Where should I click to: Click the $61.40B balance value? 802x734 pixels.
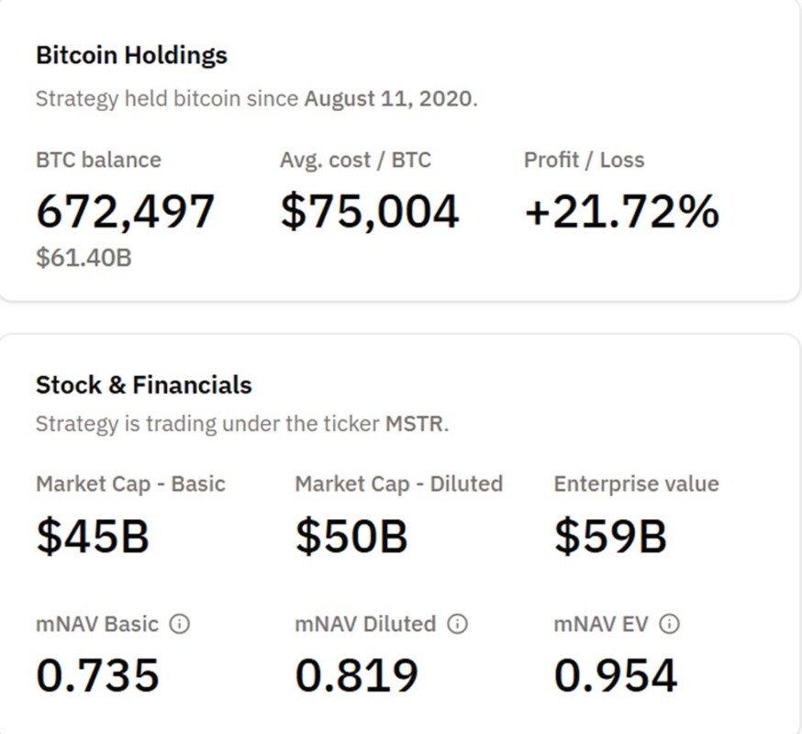pos(84,258)
